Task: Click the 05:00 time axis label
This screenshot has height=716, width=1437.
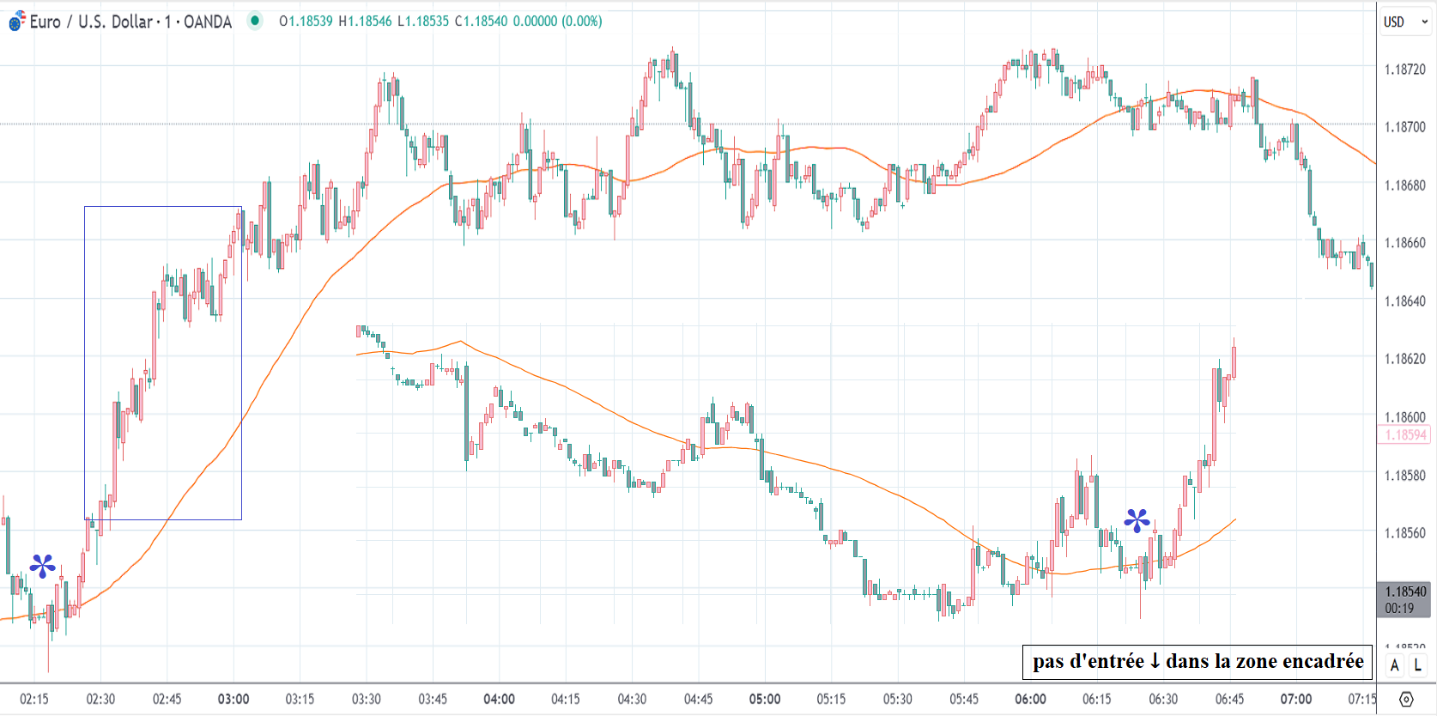Action: 765,699
